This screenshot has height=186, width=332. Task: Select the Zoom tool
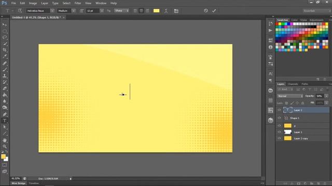pyautogui.click(x=5, y=147)
